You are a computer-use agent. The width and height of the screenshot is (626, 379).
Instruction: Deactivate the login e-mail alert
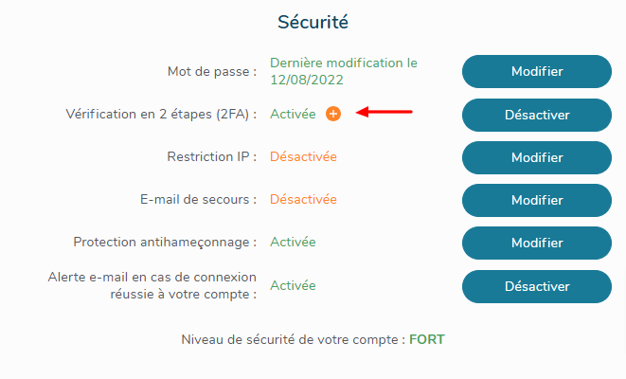[x=536, y=286]
